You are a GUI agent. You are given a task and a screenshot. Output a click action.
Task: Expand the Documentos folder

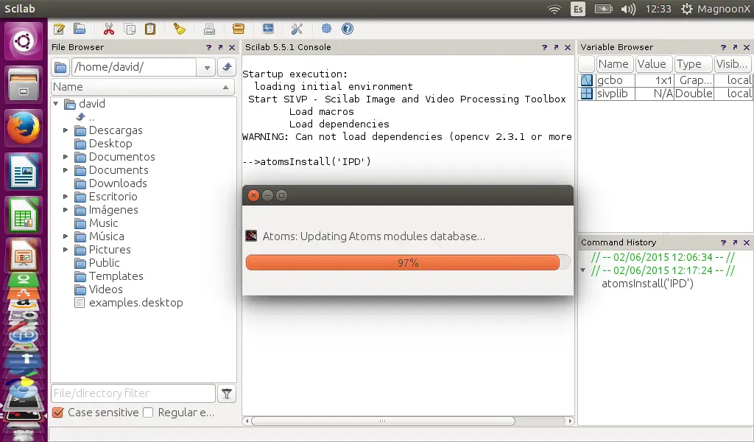click(x=66, y=157)
